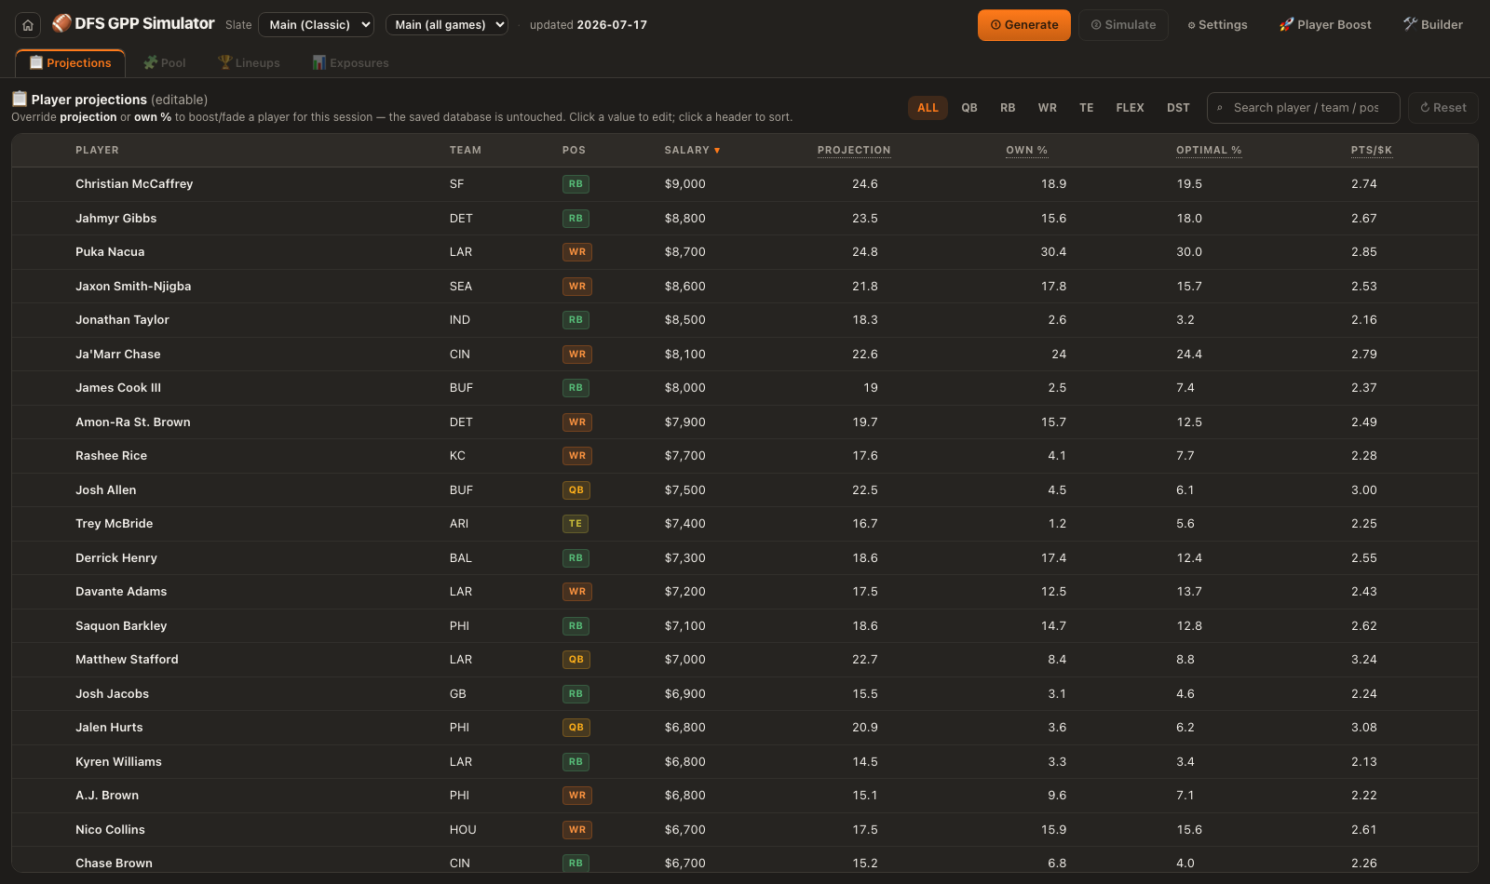Select the ALL position filter

point(928,108)
